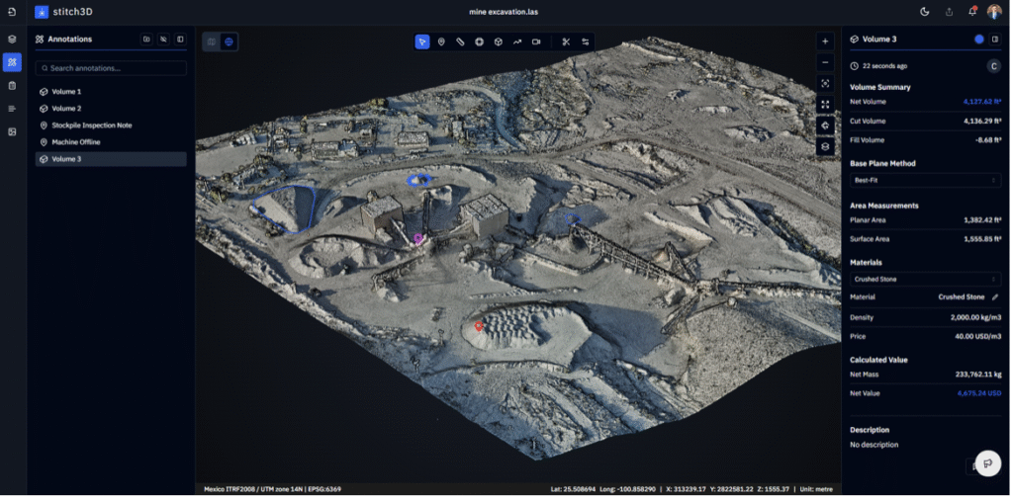
Task: Click the blue annotation color swatch
Action: coord(978,40)
